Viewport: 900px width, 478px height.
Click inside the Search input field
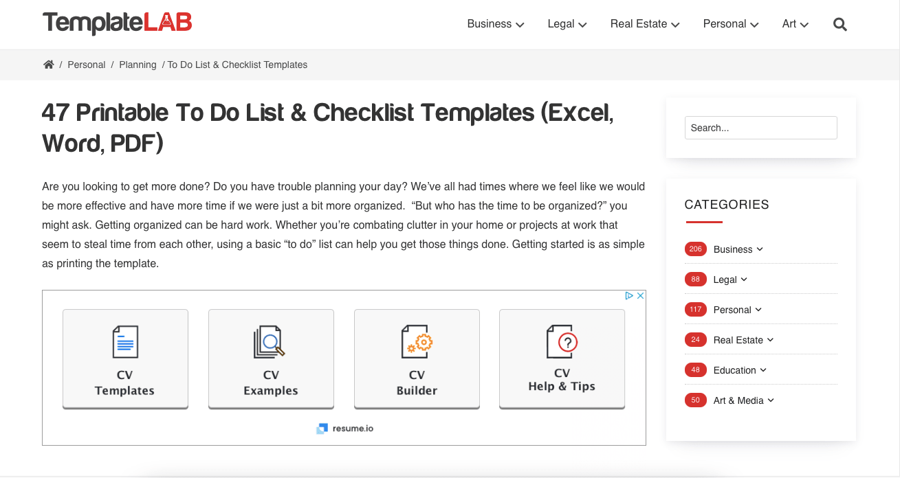[x=760, y=128]
